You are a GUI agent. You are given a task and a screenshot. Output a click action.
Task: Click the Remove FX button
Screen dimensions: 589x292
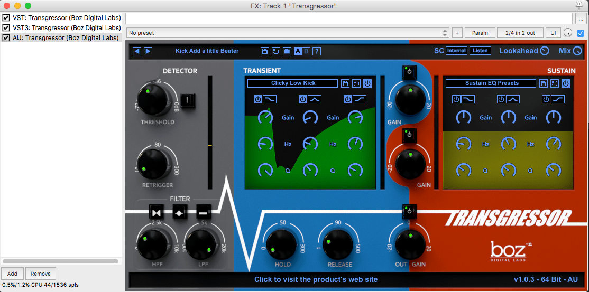click(41, 274)
